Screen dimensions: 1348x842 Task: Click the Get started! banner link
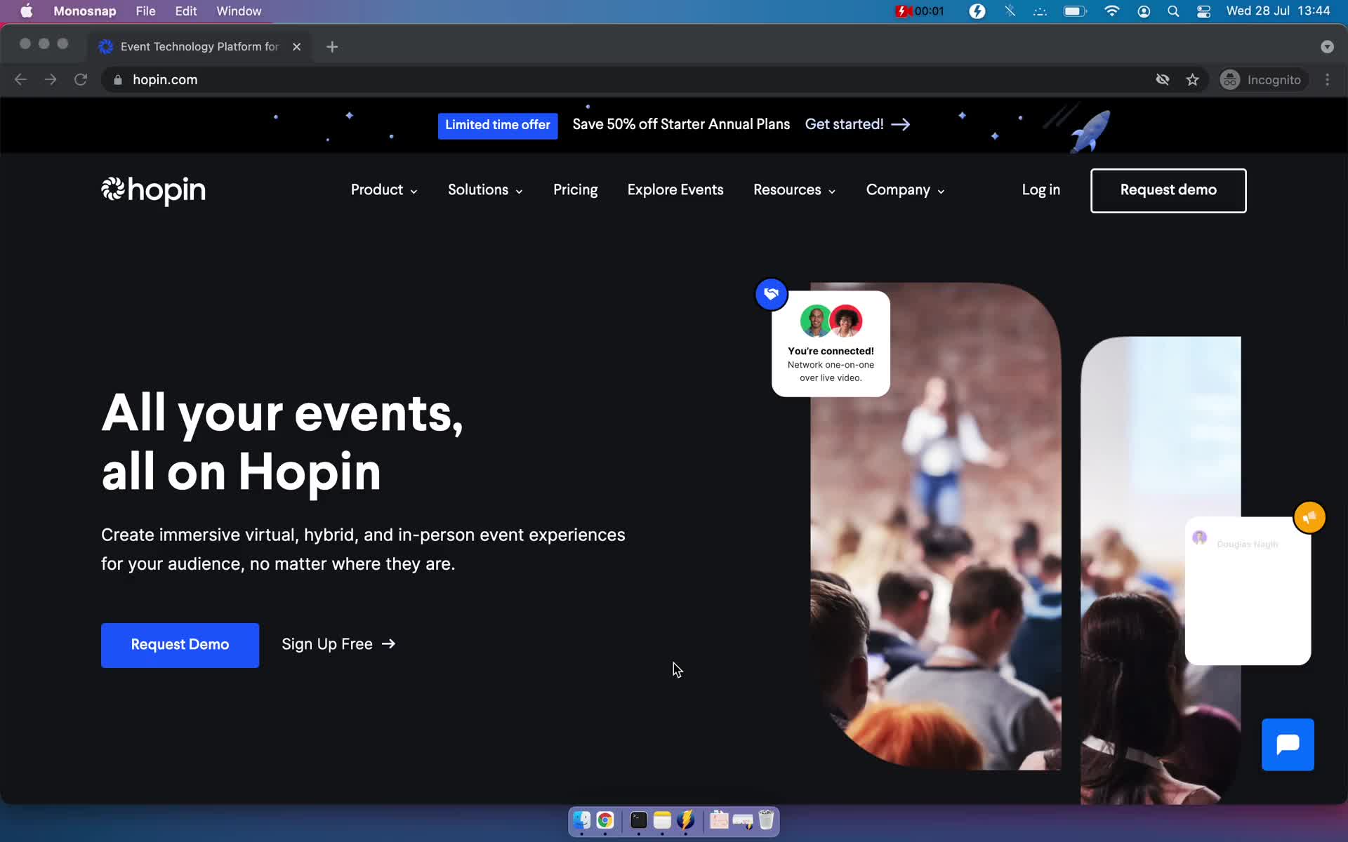point(857,124)
